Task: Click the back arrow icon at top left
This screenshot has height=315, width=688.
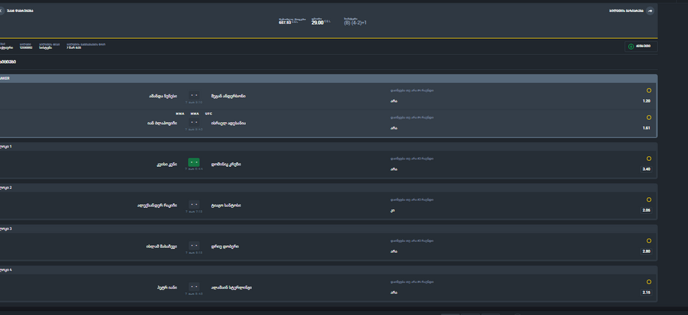Action: [2, 11]
